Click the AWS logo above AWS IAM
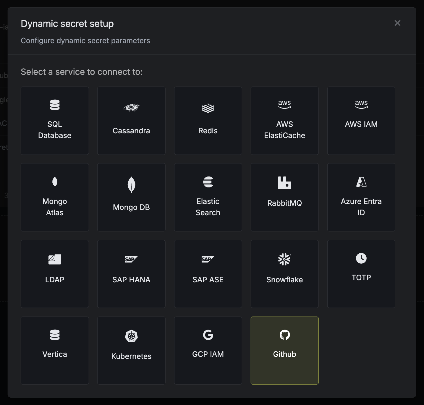 361,104
